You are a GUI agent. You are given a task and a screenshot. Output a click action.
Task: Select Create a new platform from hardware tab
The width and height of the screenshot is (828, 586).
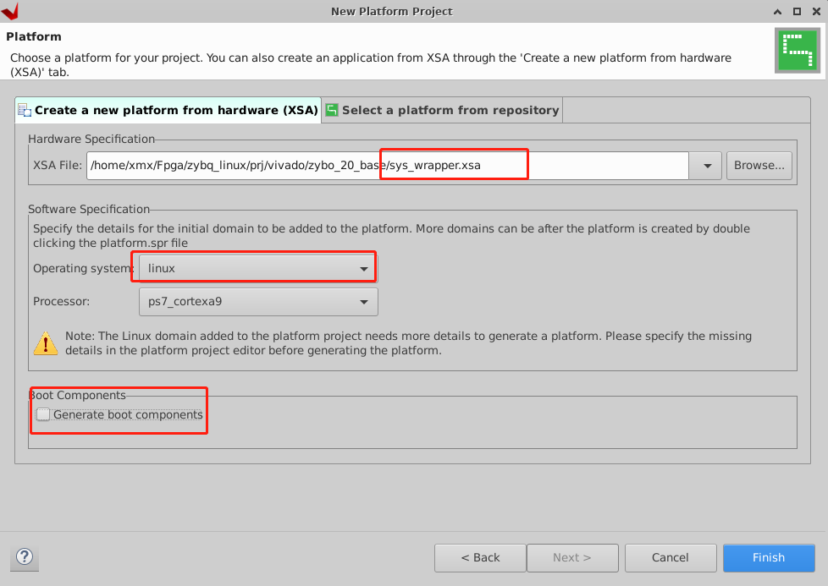coord(168,110)
